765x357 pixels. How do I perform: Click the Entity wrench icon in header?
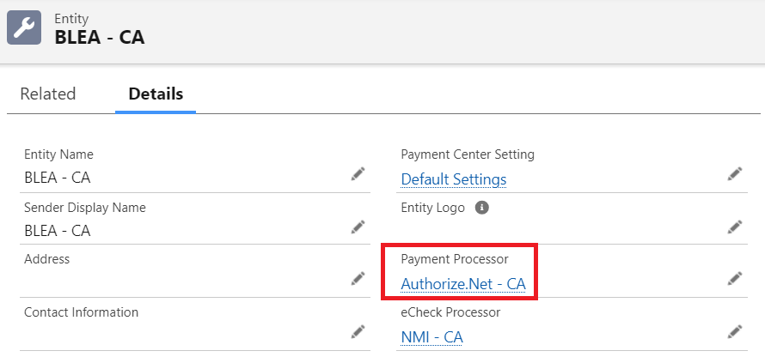point(24,27)
